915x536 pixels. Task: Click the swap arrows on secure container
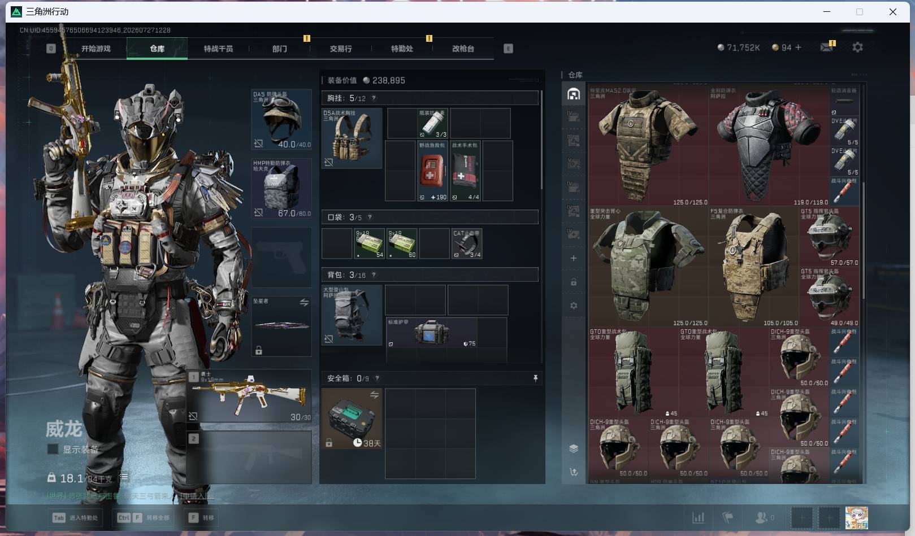click(x=374, y=394)
